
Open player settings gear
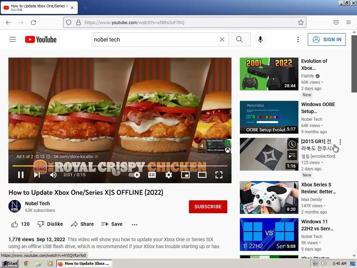(x=168, y=175)
